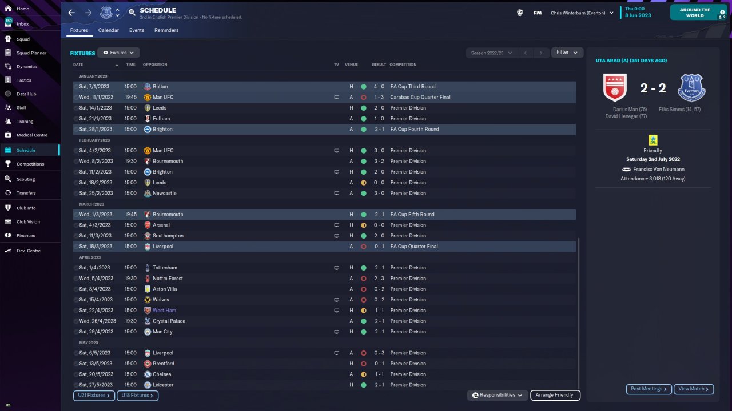This screenshot has width=732, height=411.
Task: Click the Leicester opposition name
Action: tap(163, 385)
